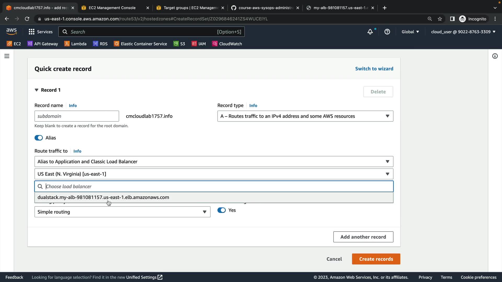Image resolution: width=502 pixels, height=282 pixels.
Task: Open the EC2 shortcut in favorites bar
Action: pos(14,44)
